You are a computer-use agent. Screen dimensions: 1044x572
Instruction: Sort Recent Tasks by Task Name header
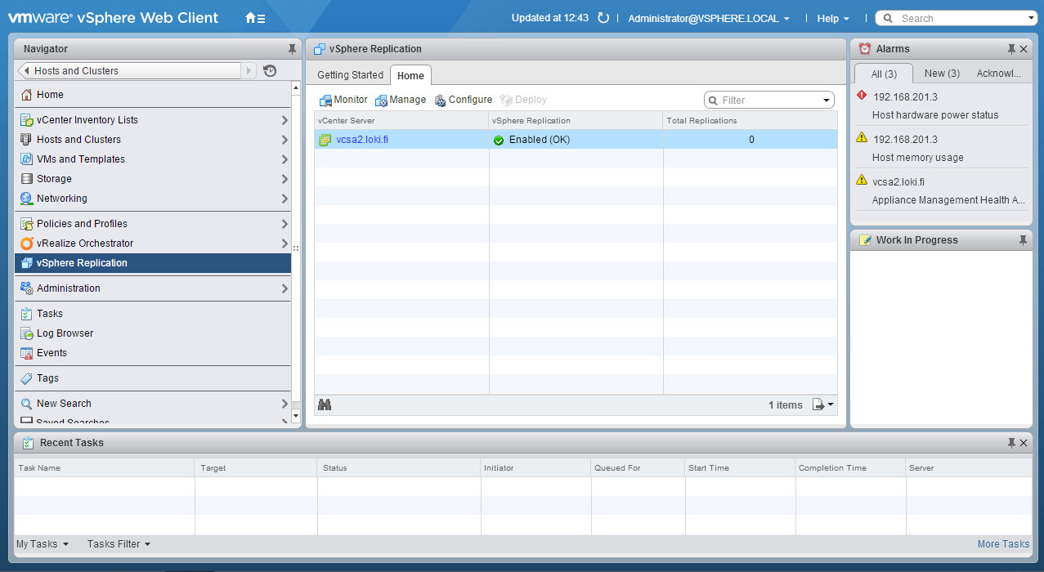(105, 468)
